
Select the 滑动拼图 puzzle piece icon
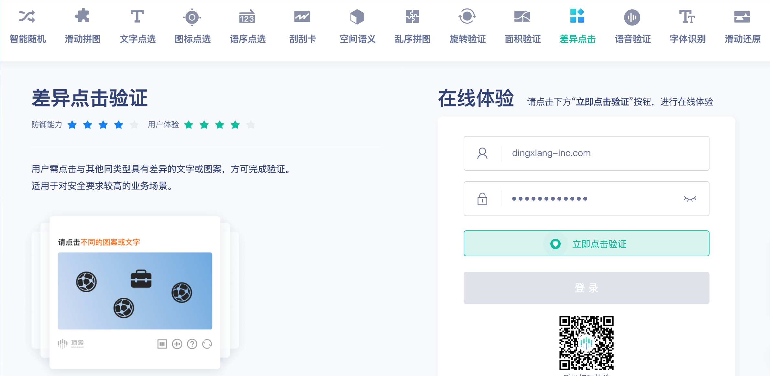82,16
